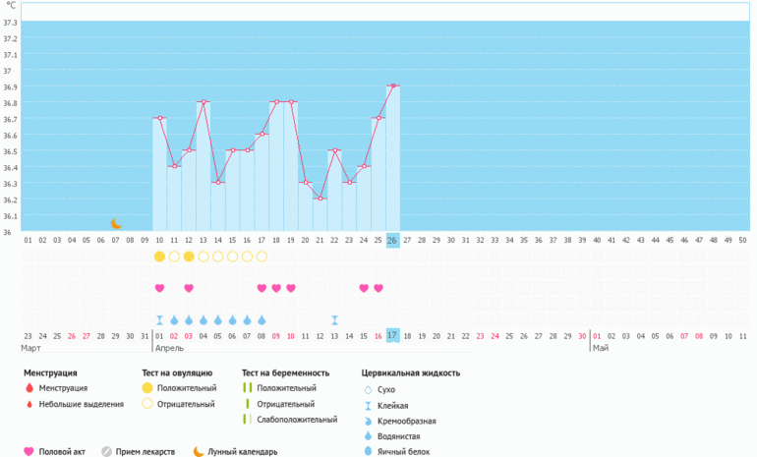The height and width of the screenshot is (457, 757).
Task: Select the pink heart on cycle day 19
Action: click(x=276, y=288)
